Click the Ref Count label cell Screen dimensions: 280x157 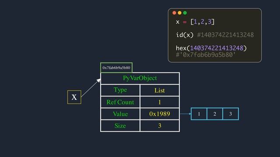[120, 102]
